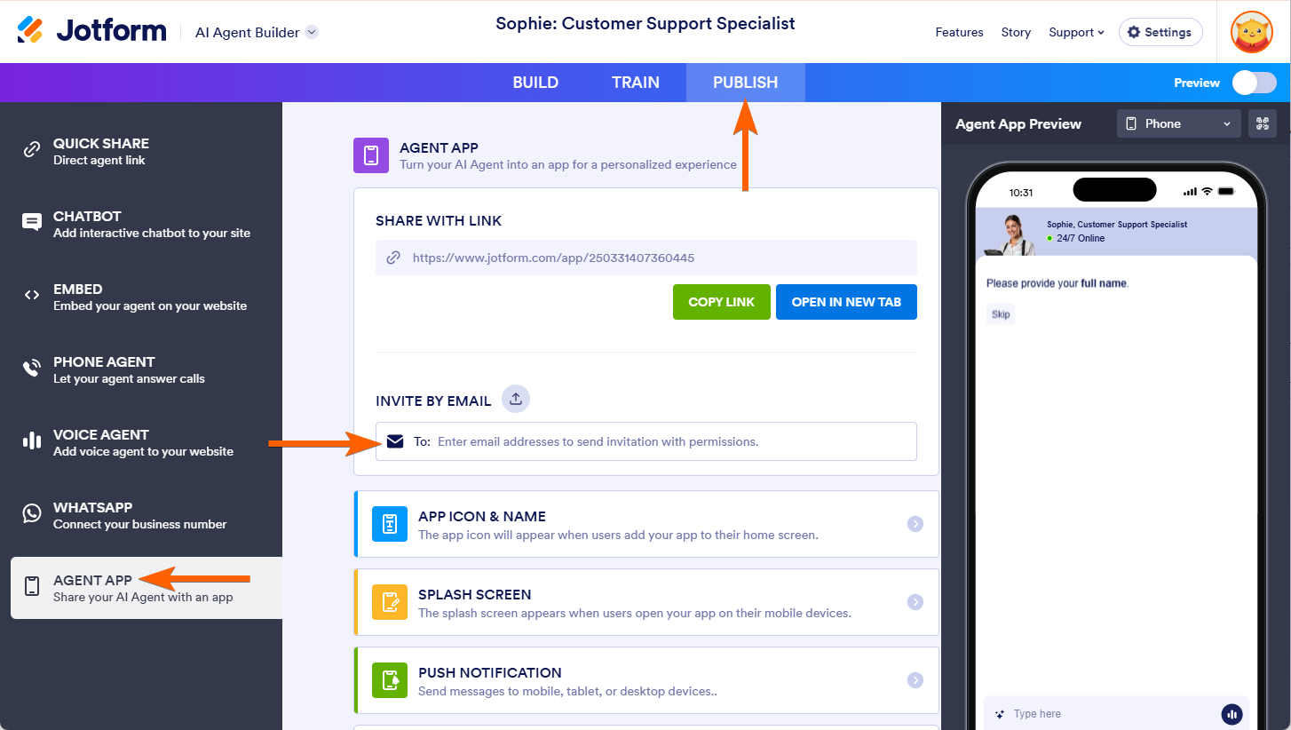The image size is (1291, 730).
Task: Open the Phone device dropdown
Action: point(1178,123)
